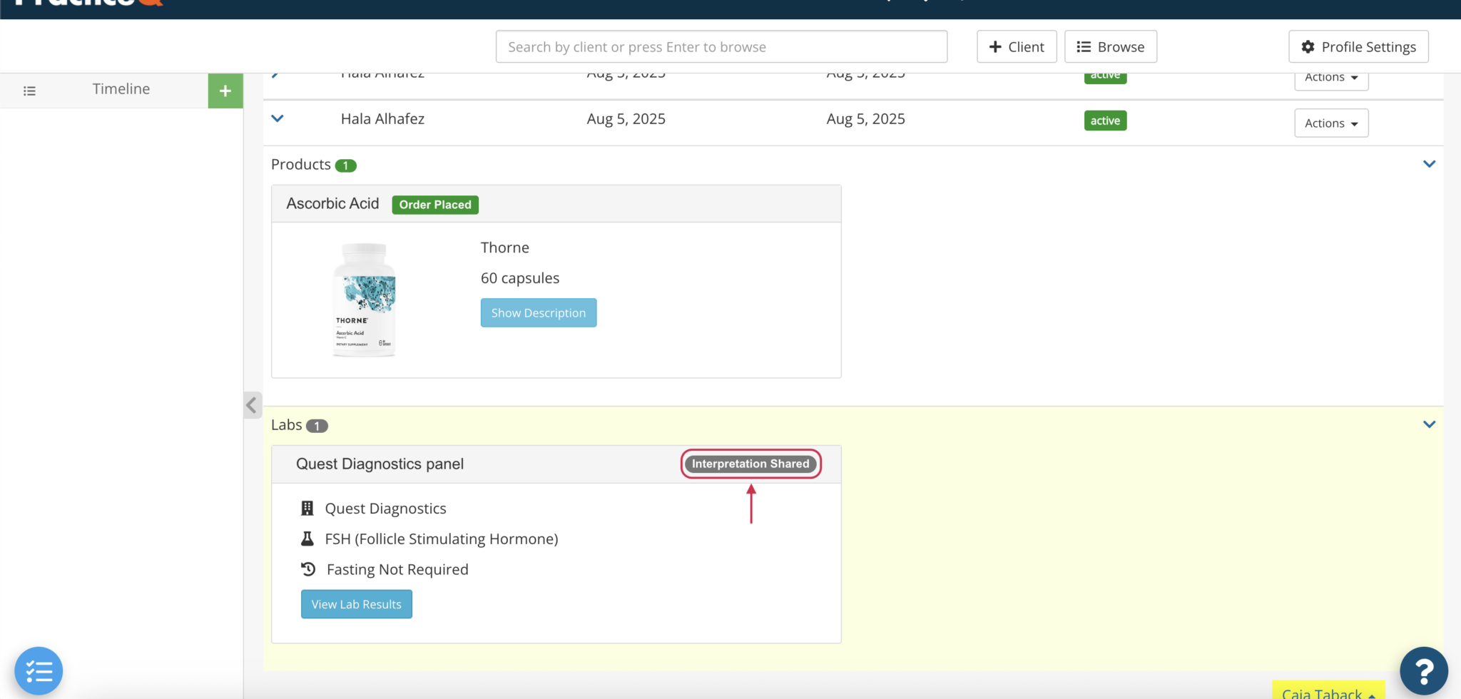This screenshot has height=699, width=1461.
Task: Click View Lab Results
Action: pyautogui.click(x=356, y=603)
